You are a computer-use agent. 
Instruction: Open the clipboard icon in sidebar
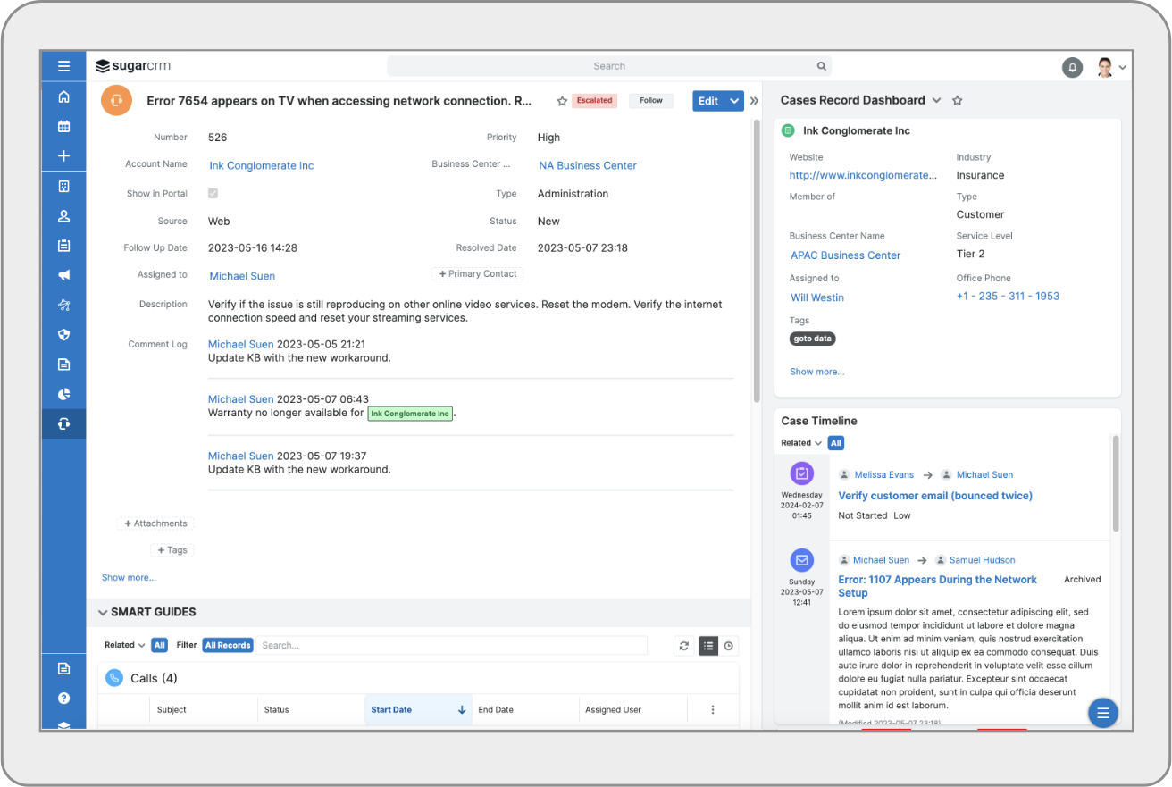[x=63, y=246]
